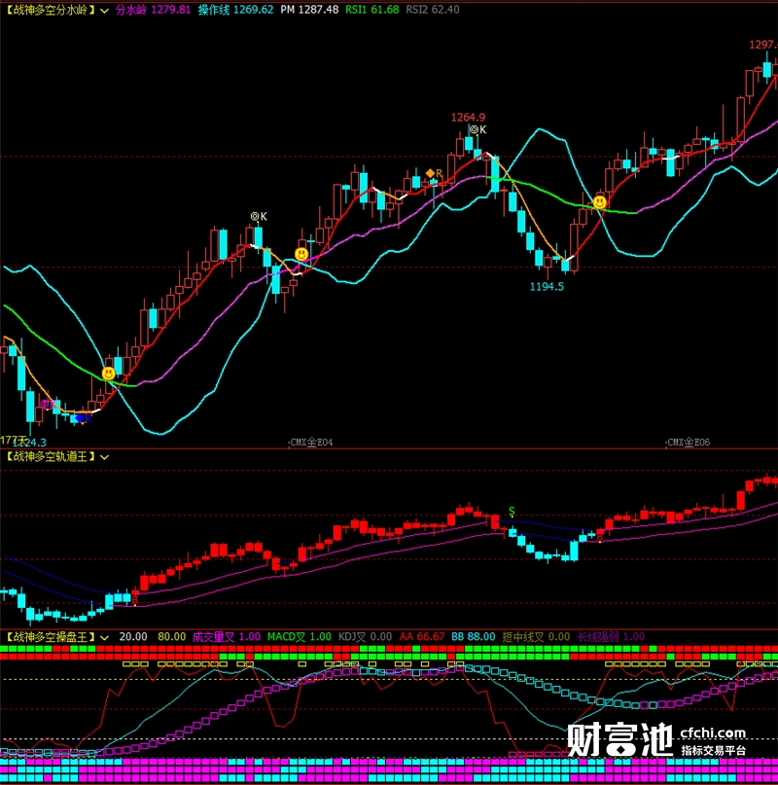778x785 pixels.
Task: Open the 战神多空轨道王 indicator dropdown arrow
Action: click(x=104, y=457)
